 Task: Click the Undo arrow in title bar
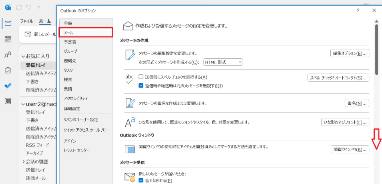29,8
